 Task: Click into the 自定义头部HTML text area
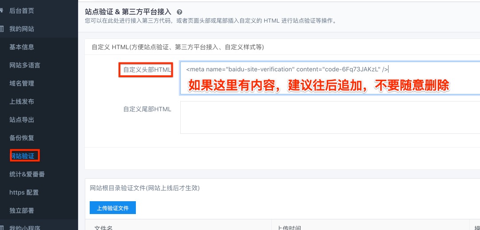(329, 78)
